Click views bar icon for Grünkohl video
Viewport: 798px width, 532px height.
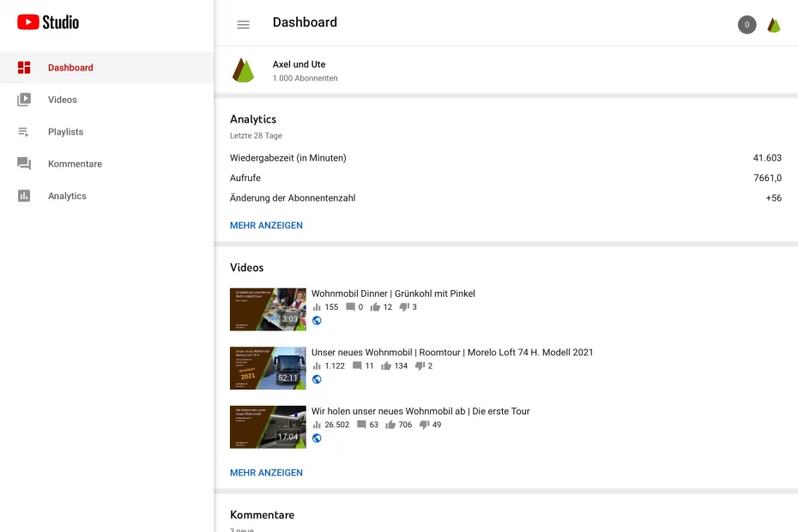pos(317,307)
